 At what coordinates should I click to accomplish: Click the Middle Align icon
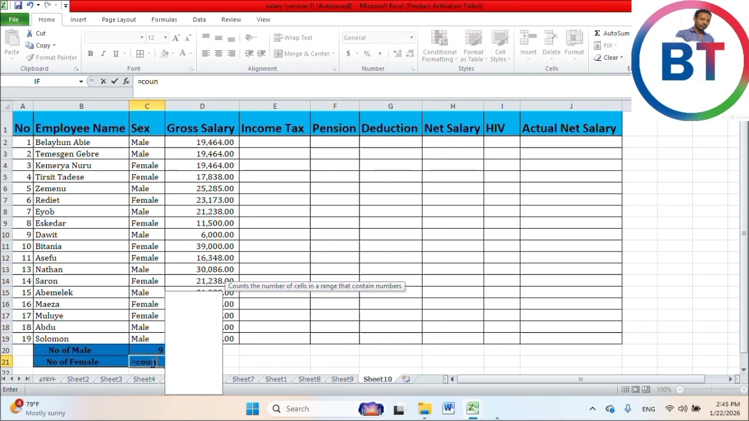click(x=218, y=37)
